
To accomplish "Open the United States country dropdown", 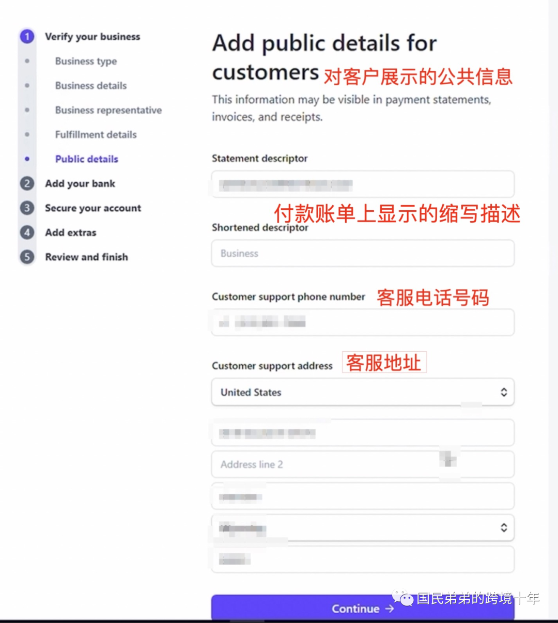I will pyautogui.click(x=363, y=392).
